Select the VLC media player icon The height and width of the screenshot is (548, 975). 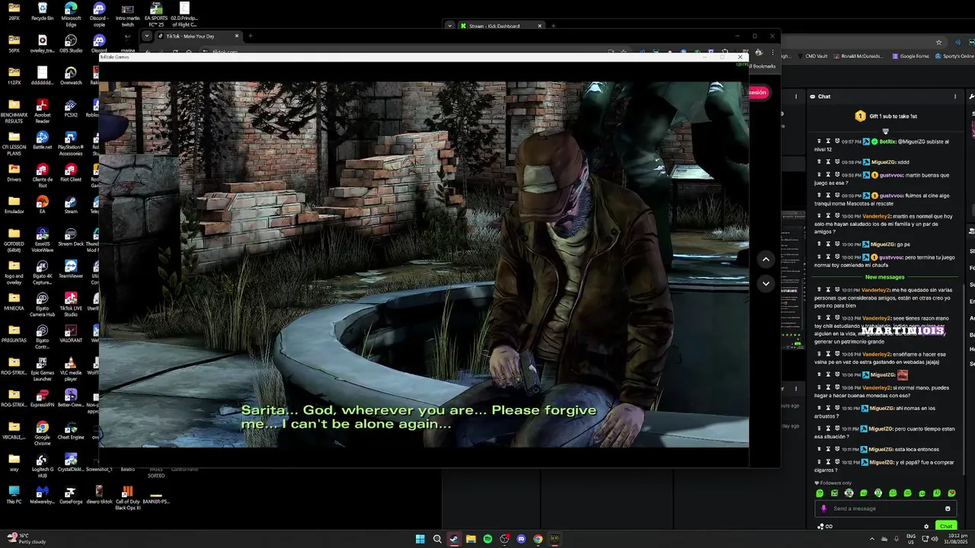(x=71, y=368)
